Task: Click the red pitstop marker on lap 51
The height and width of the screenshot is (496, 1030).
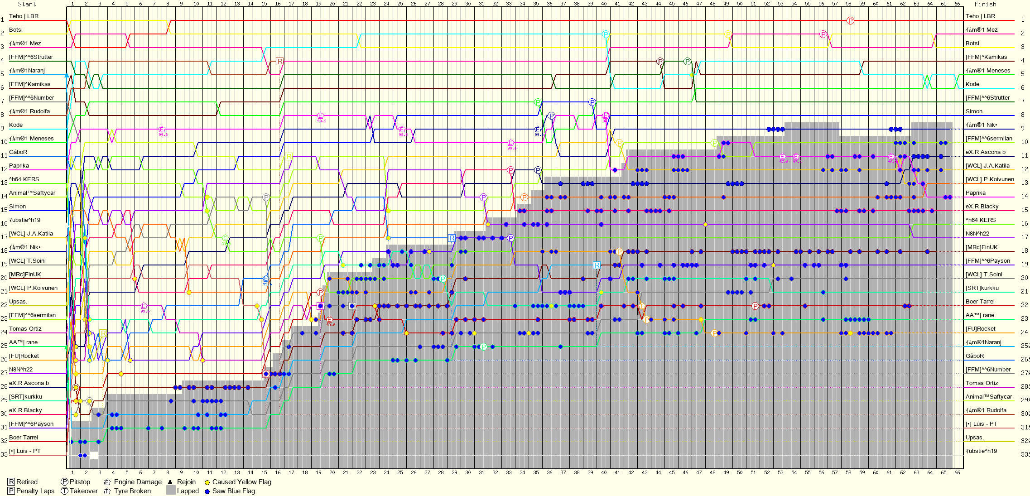Action: (755, 306)
